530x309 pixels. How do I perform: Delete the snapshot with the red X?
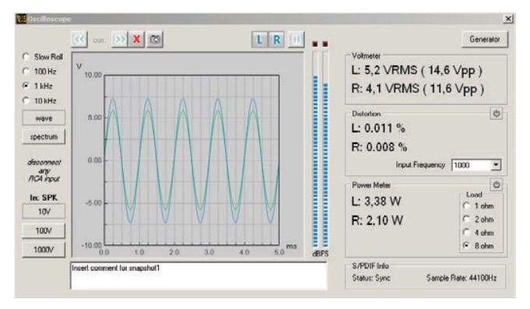[x=136, y=40]
